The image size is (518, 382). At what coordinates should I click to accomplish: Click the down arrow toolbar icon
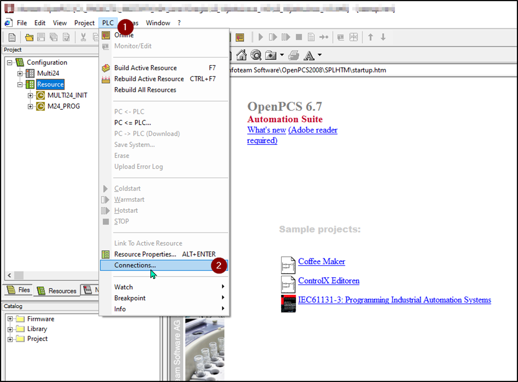point(383,37)
